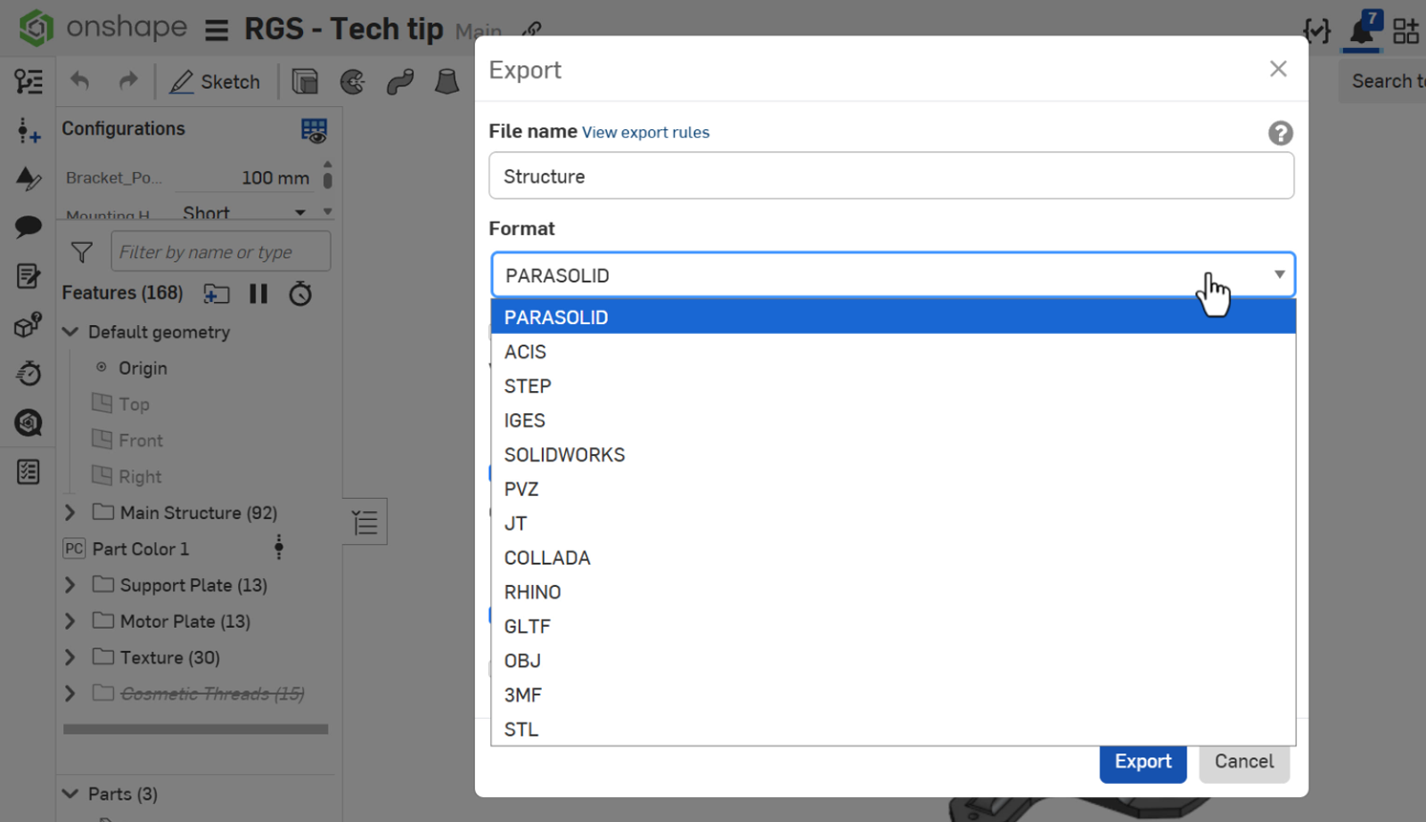
Task: Collapse the Default geometry section
Action: 70,331
